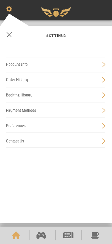
Task: Click the arrow beside Contact Us
Action: coord(104,141)
